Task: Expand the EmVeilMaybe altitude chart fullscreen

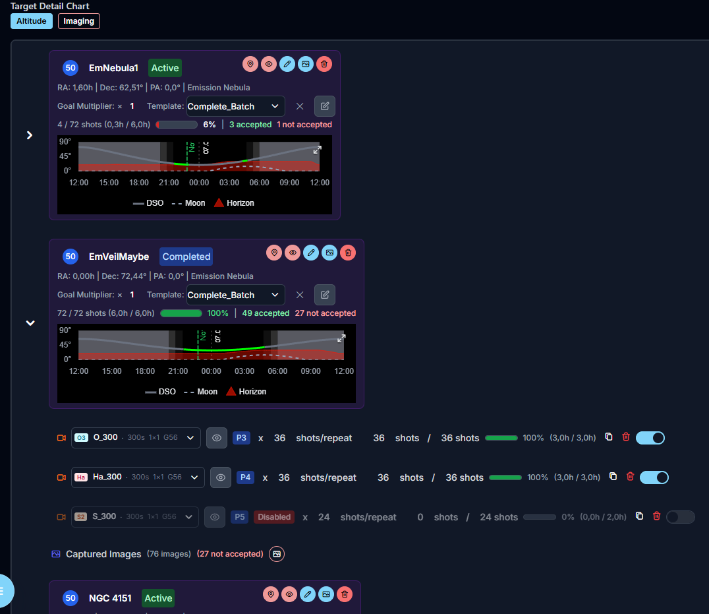Action: pos(341,338)
